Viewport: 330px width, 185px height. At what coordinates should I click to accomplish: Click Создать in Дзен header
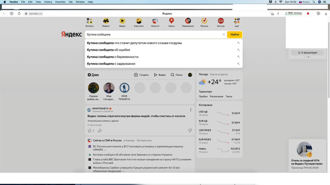pyautogui.click(x=141, y=75)
